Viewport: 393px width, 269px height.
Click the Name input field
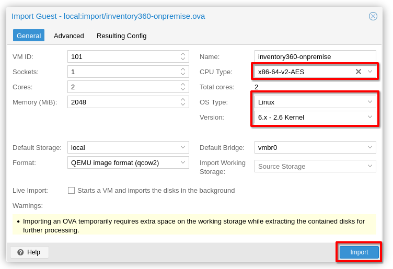315,56
